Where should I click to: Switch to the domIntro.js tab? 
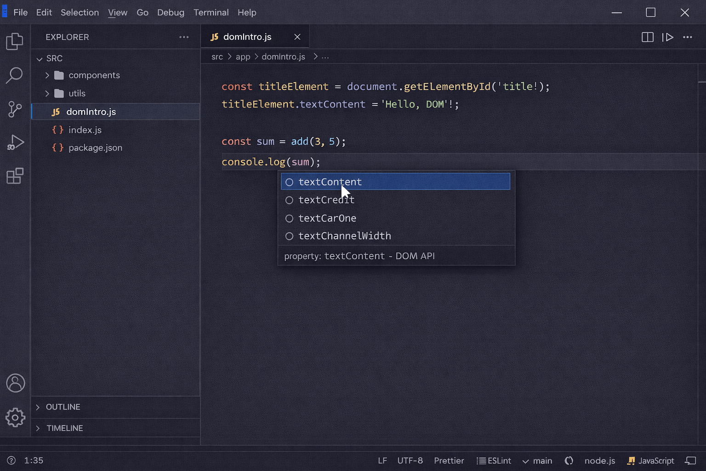coord(247,37)
